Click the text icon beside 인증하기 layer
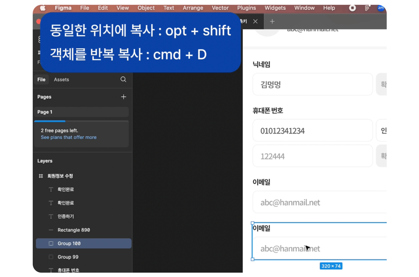Screen dimensions: 419x277 click(51, 216)
